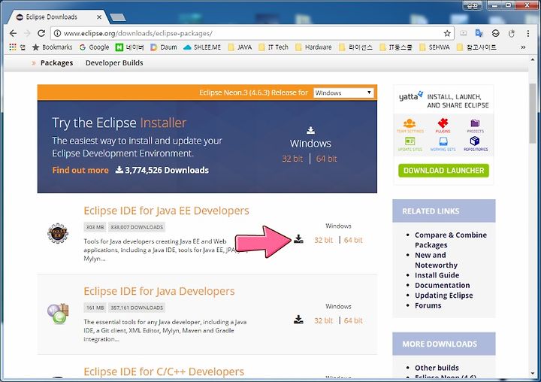Open the Forums link
541x382 pixels.
click(x=428, y=305)
